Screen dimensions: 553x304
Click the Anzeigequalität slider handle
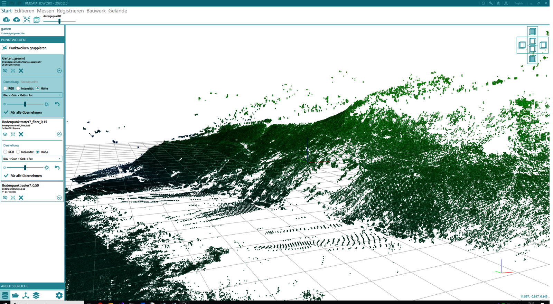[59, 21]
